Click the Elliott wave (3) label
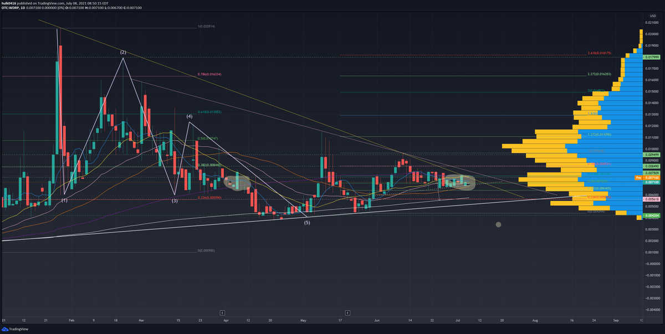The height and width of the screenshot is (334, 665). [x=175, y=201]
